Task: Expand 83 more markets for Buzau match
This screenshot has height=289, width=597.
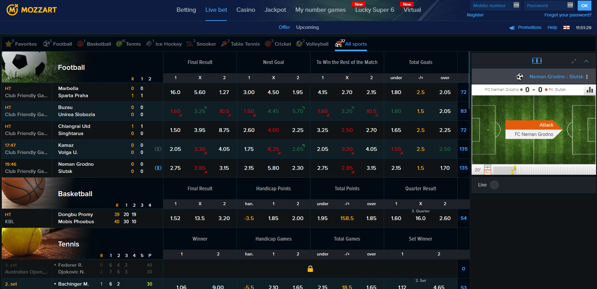Action: click(463, 111)
